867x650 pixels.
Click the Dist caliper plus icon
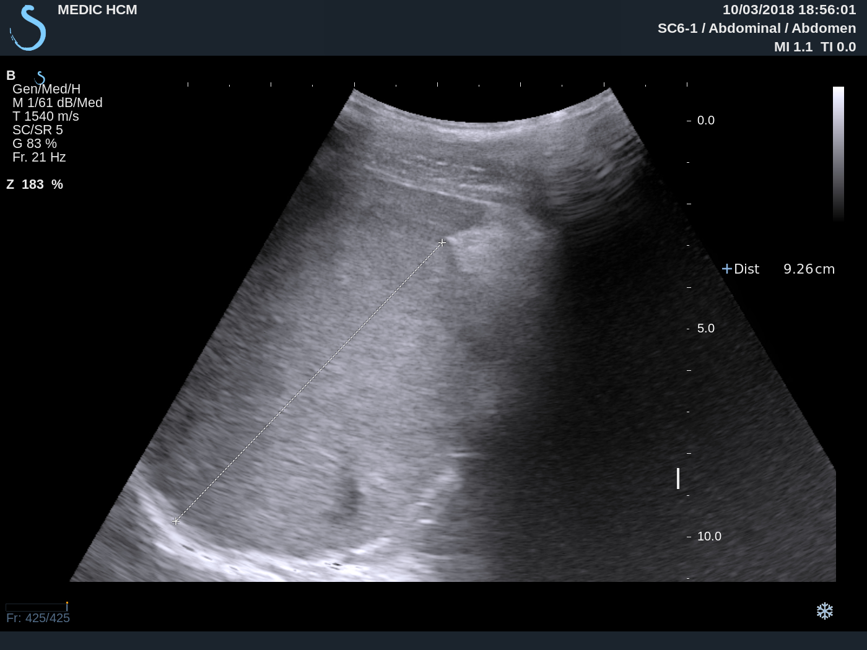(727, 269)
